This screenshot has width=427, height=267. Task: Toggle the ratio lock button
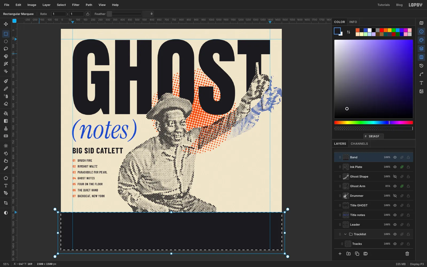click(x=88, y=14)
